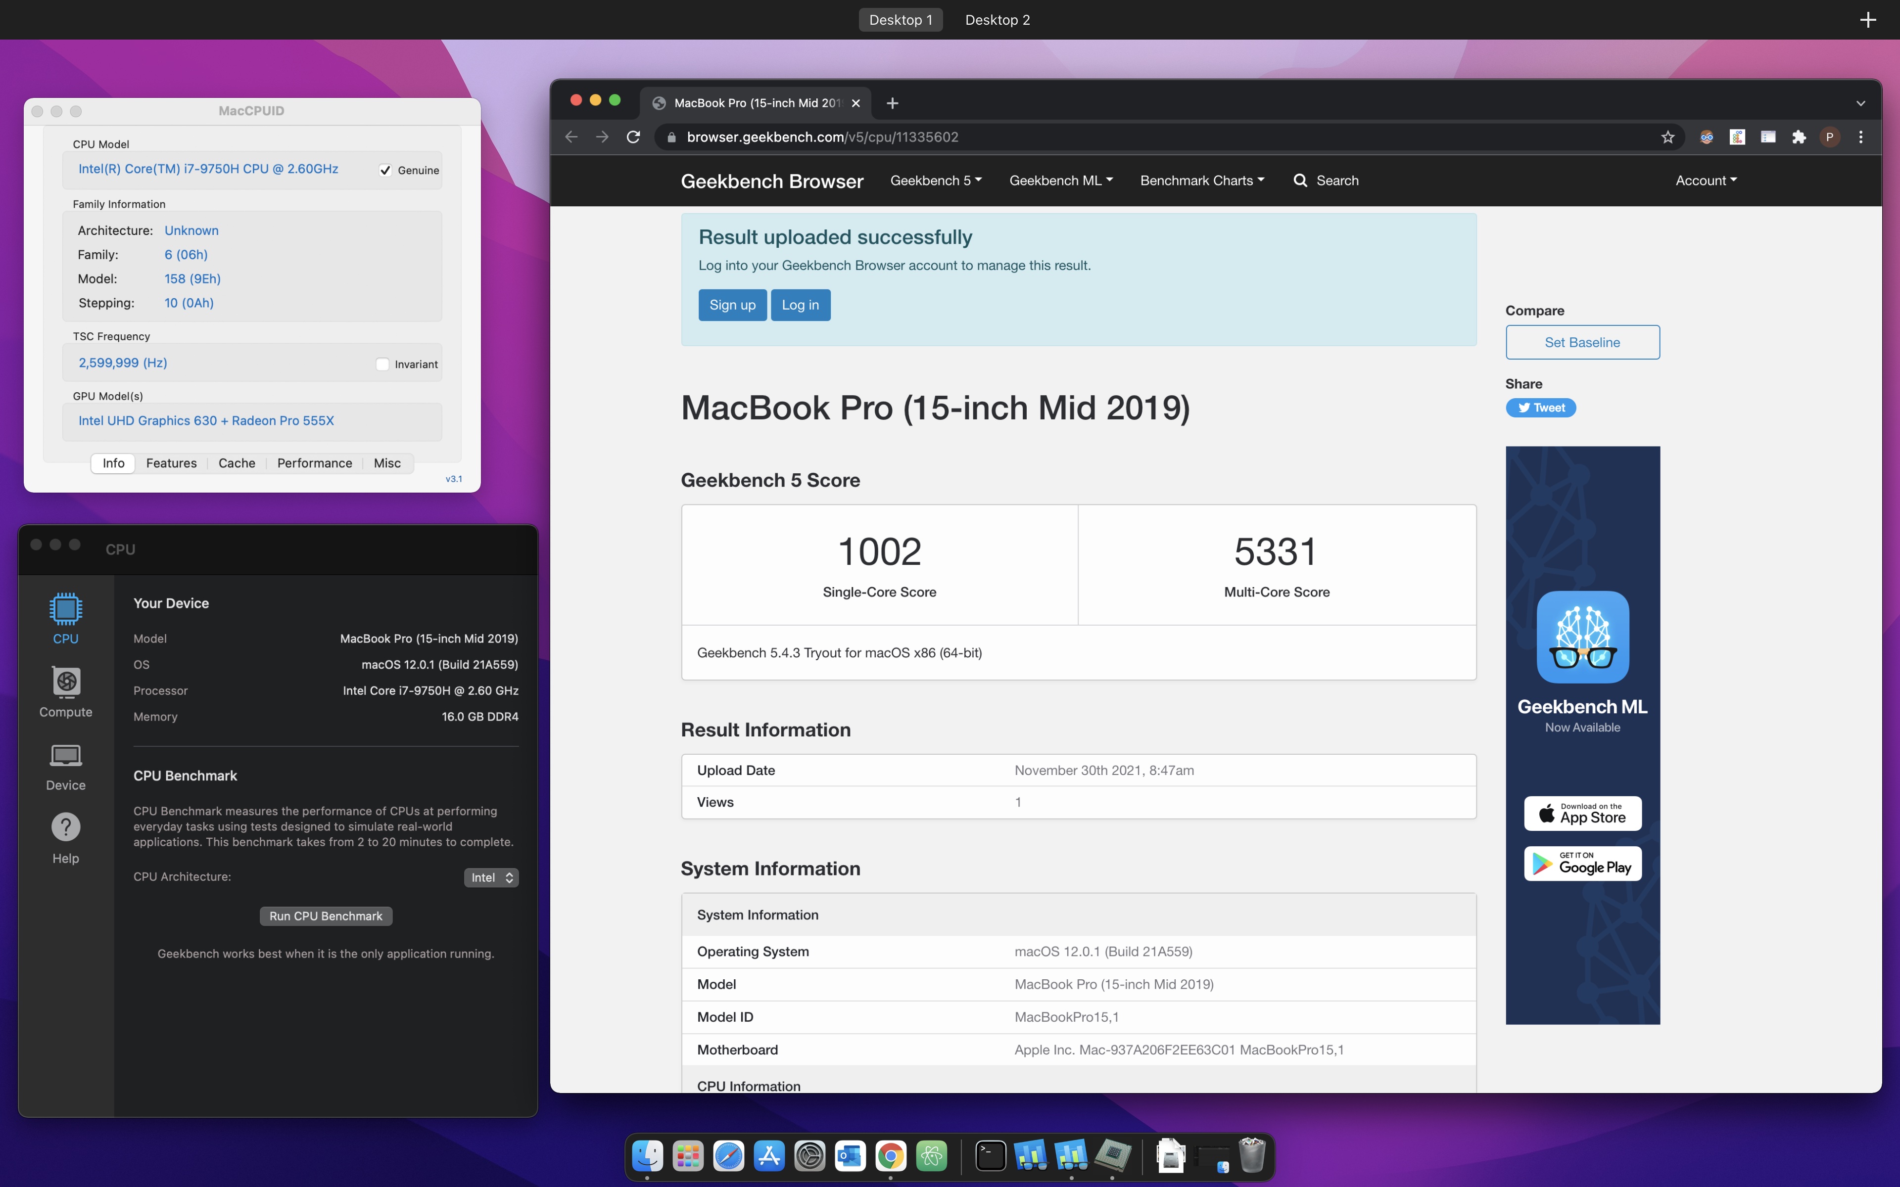Click the Set Baseline button
Screen dimensions: 1900x1187
[1582, 342]
